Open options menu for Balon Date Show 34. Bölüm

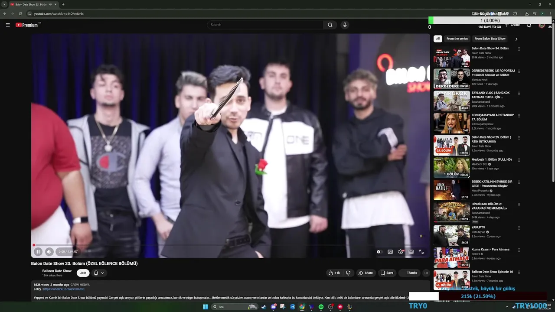tap(519, 49)
